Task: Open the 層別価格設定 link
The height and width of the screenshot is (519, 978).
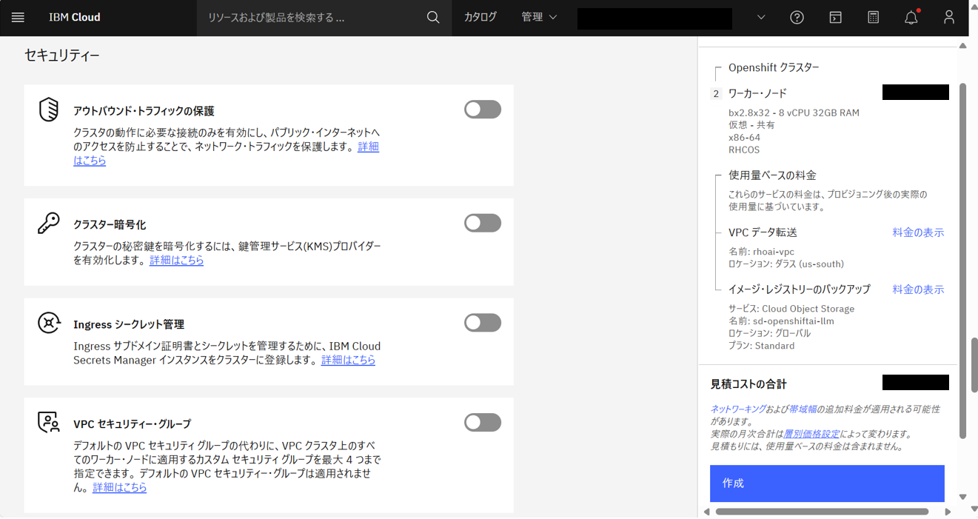Action: click(x=811, y=434)
